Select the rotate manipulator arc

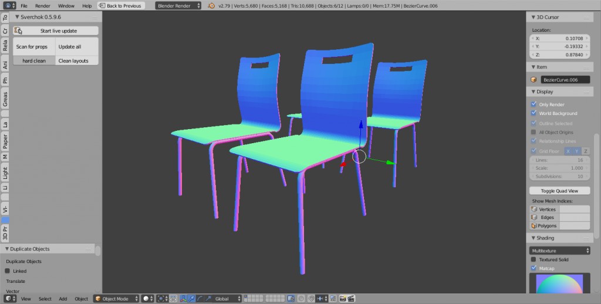pos(200,299)
